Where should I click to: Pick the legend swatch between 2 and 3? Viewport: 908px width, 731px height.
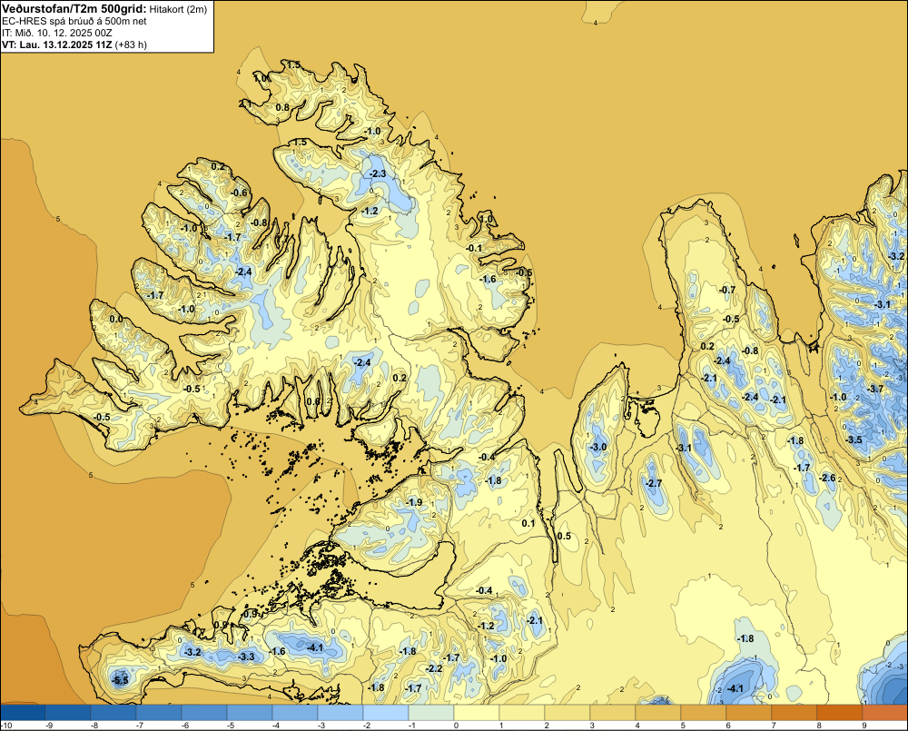tap(567, 712)
